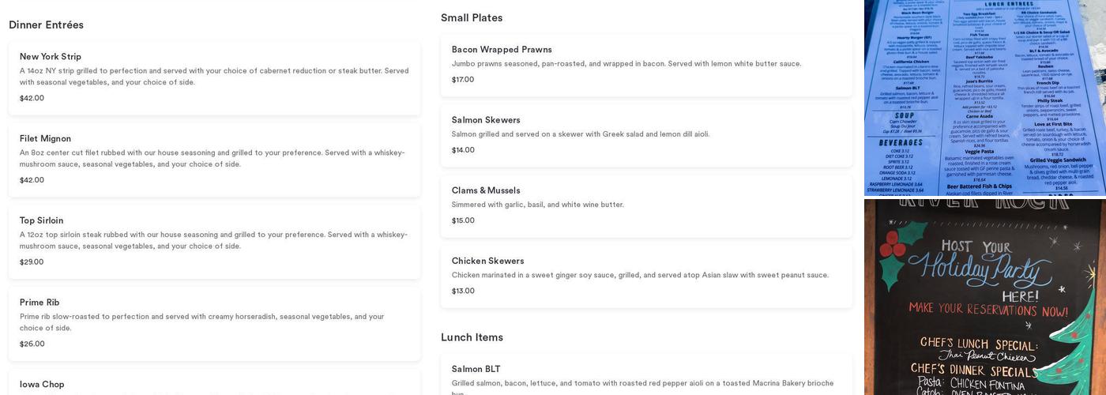Viewport: 1106px width, 395px height.
Task: Open the Salmon Skewers small plate
Action: click(646, 135)
